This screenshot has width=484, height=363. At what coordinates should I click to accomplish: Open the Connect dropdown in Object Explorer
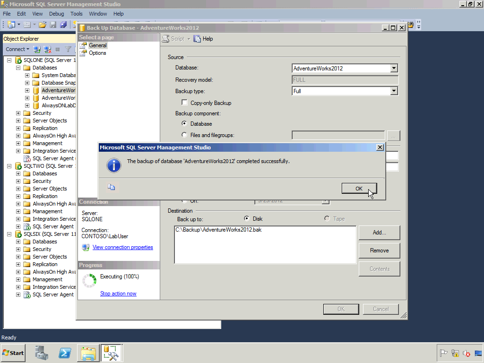click(17, 49)
